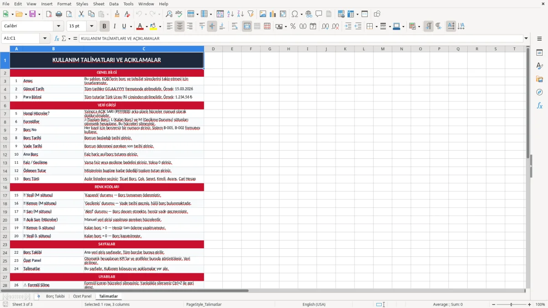Image resolution: width=548 pixels, height=308 pixels.
Task: Insert Hyperlink globe icon
Action: tap(309, 14)
